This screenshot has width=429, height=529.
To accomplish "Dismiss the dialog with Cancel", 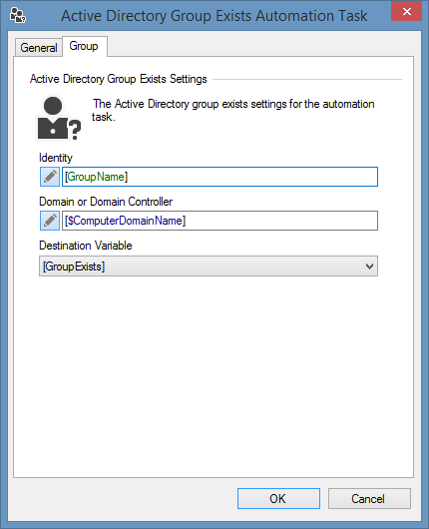I will [369, 498].
